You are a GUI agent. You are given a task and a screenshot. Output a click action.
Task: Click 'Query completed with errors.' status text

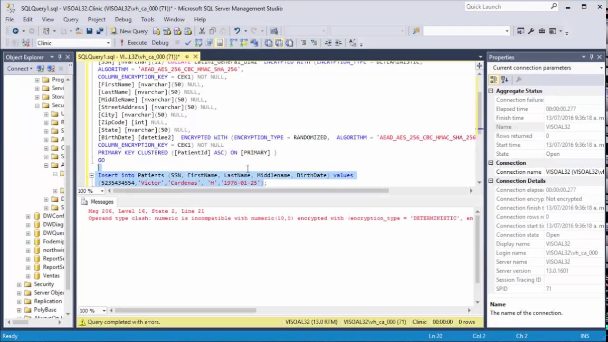click(x=123, y=322)
